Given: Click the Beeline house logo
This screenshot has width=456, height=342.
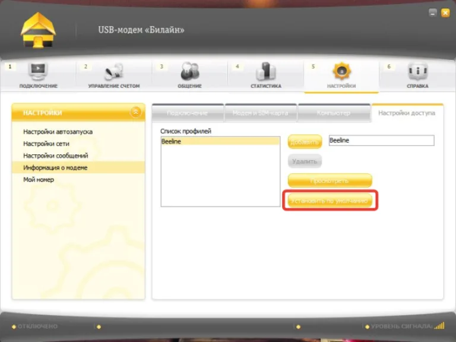Looking at the screenshot, I should 38,30.
